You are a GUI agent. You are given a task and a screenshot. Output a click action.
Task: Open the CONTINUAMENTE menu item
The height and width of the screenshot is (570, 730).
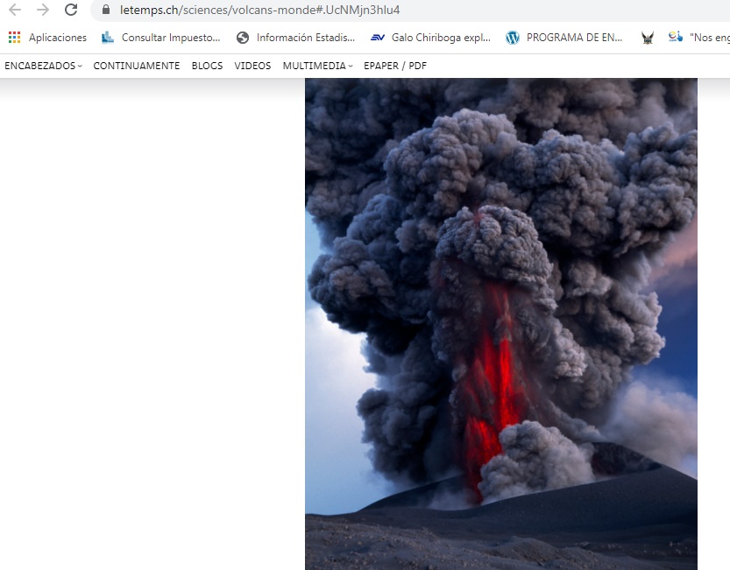(x=137, y=66)
